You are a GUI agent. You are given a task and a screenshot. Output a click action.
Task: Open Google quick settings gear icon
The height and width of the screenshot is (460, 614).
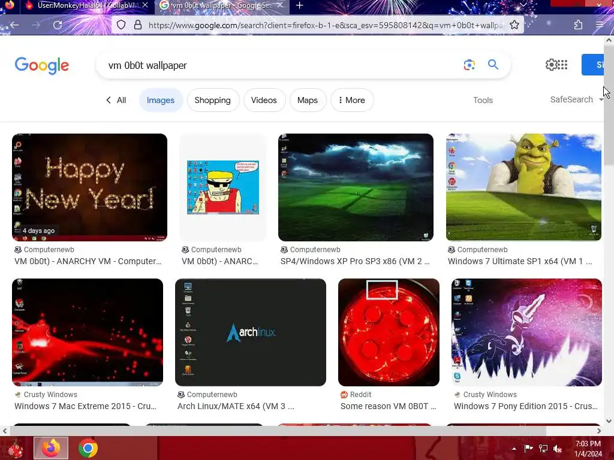pos(551,65)
